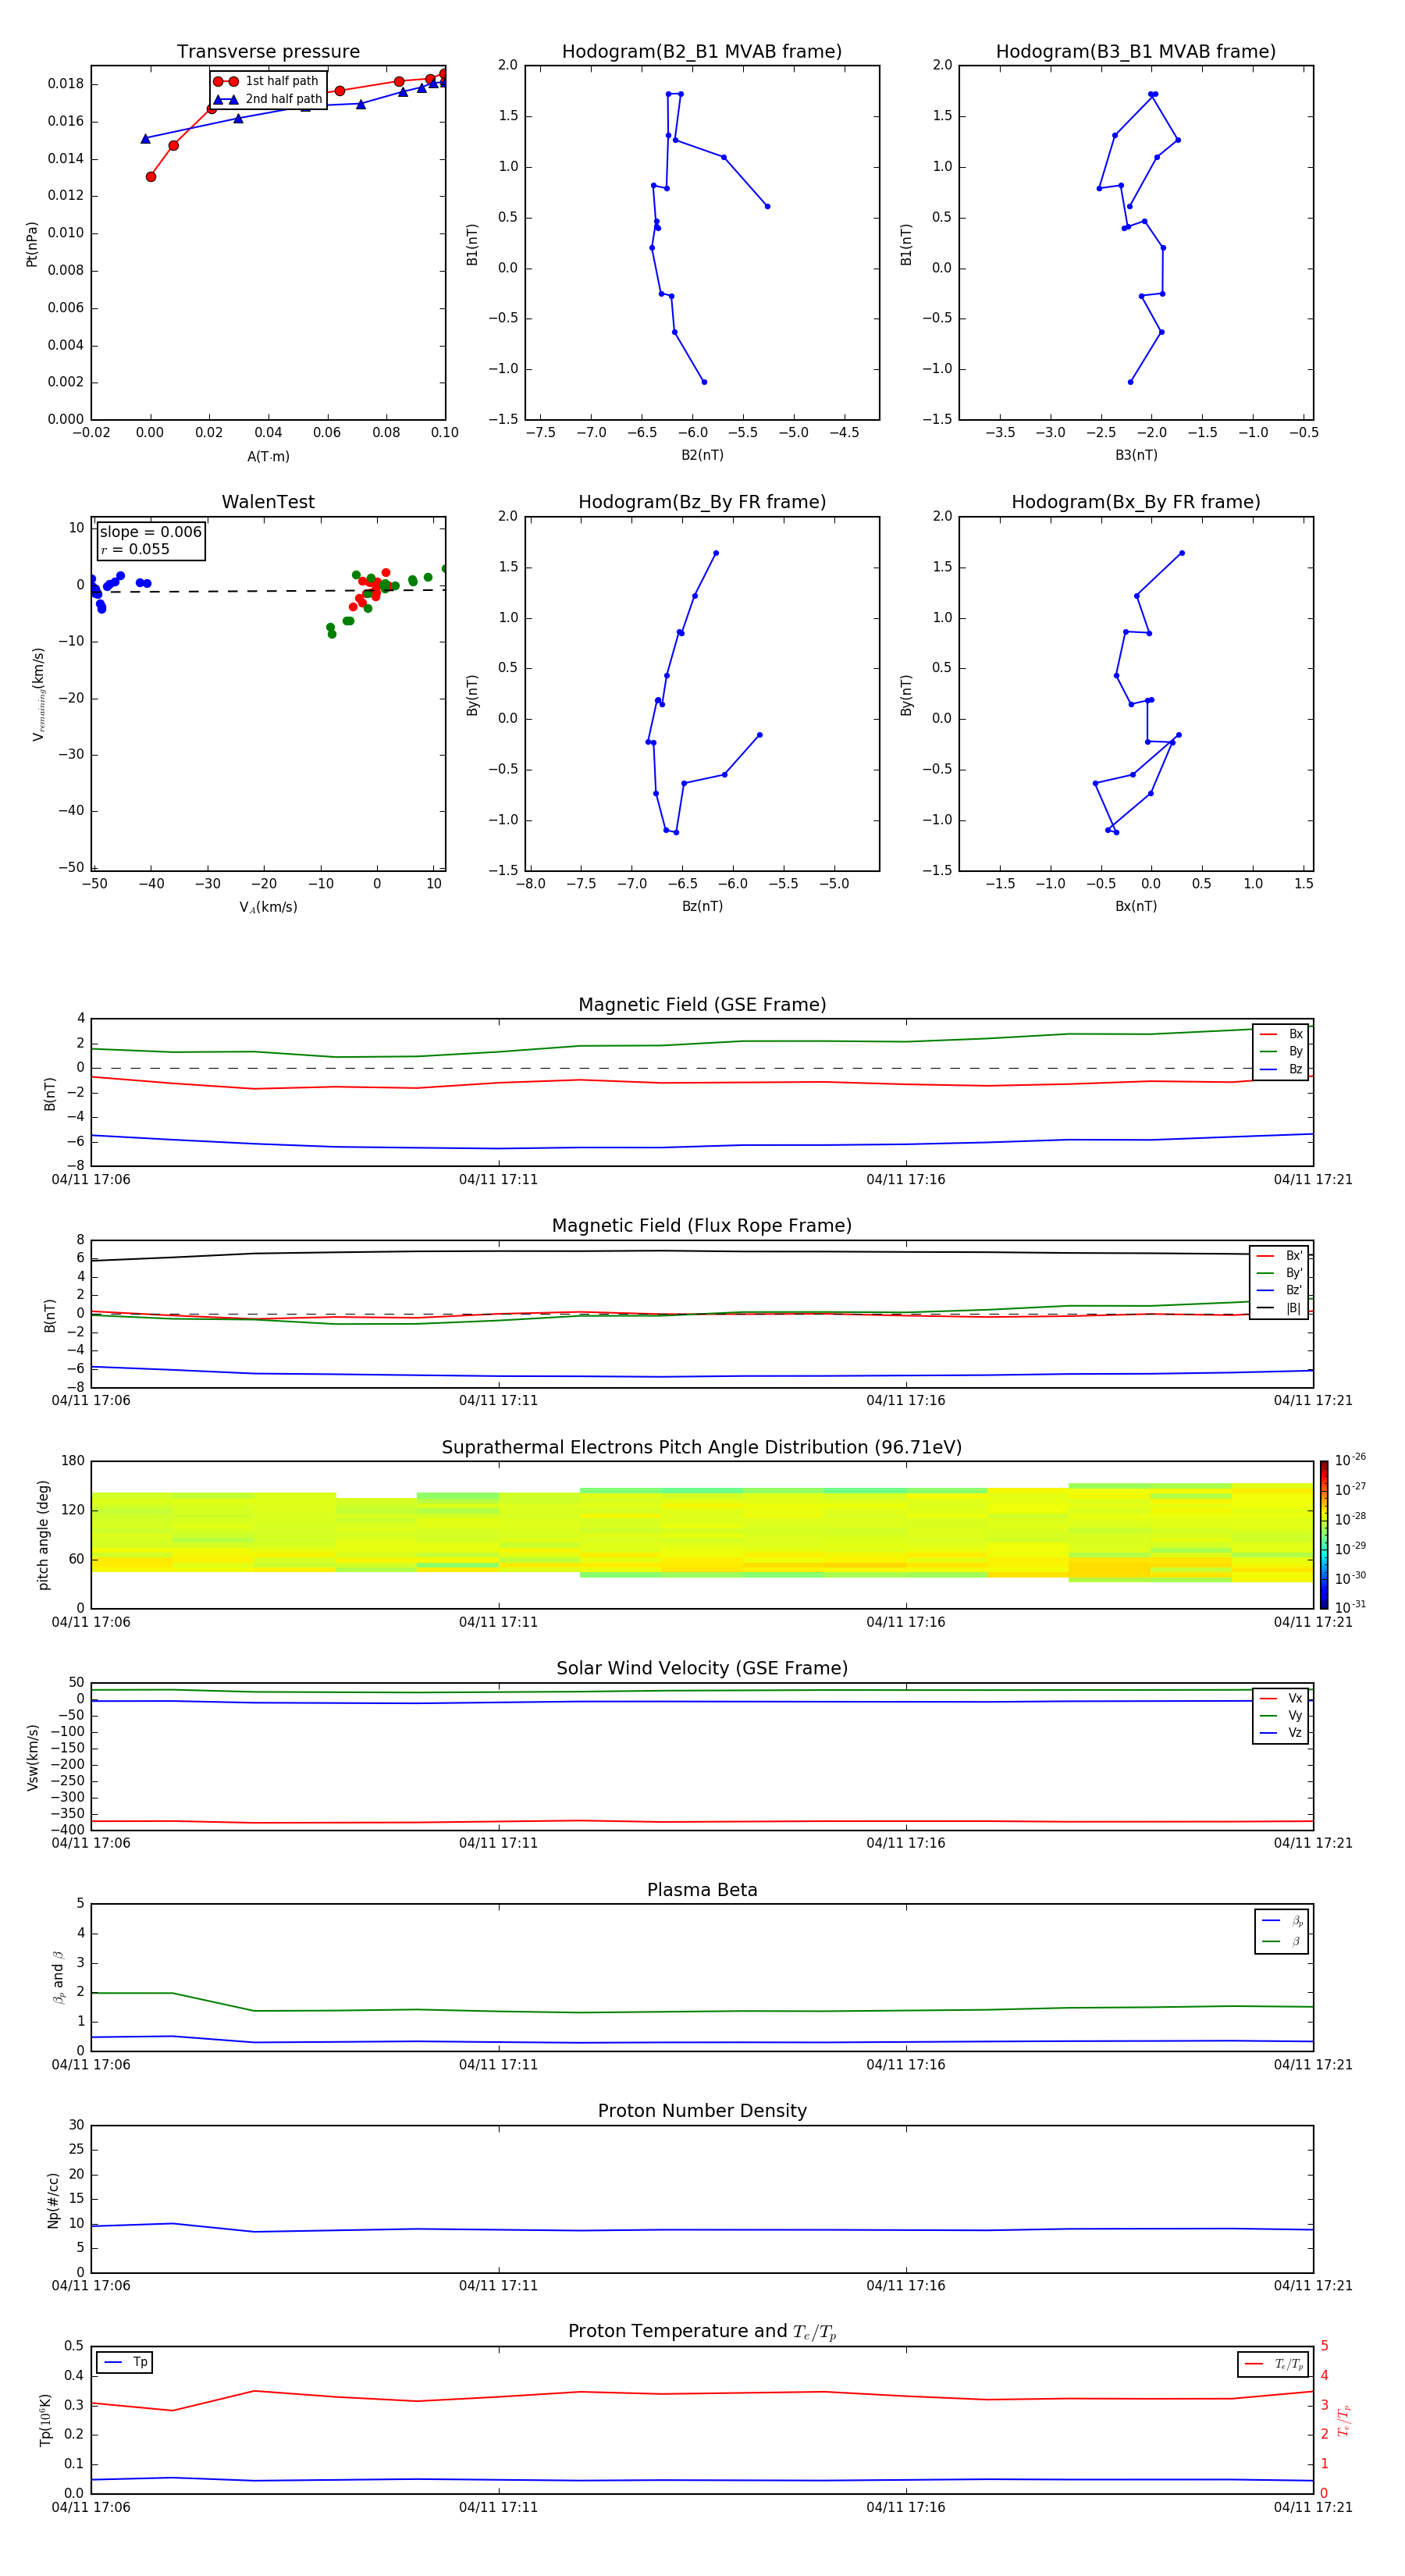This screenshot has height=2576, width=1405.
Task: Click the Vz legend entry in Solar Wind plot
Action: [1281, 1733]
